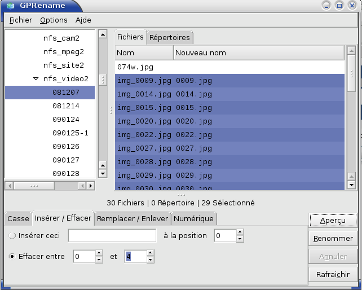Increase the 'à la position' spinner value
The height and width of the screenshot is (290, 362).
(x=240, y=232)
